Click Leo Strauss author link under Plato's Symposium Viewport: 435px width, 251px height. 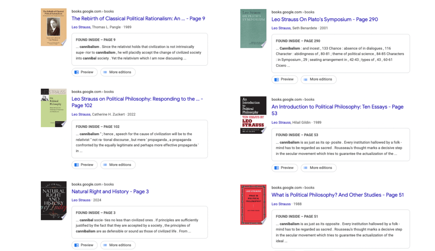click(281, 28)
